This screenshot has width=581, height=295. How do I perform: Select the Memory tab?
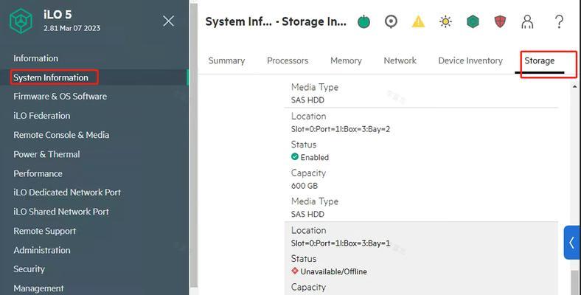346,60
